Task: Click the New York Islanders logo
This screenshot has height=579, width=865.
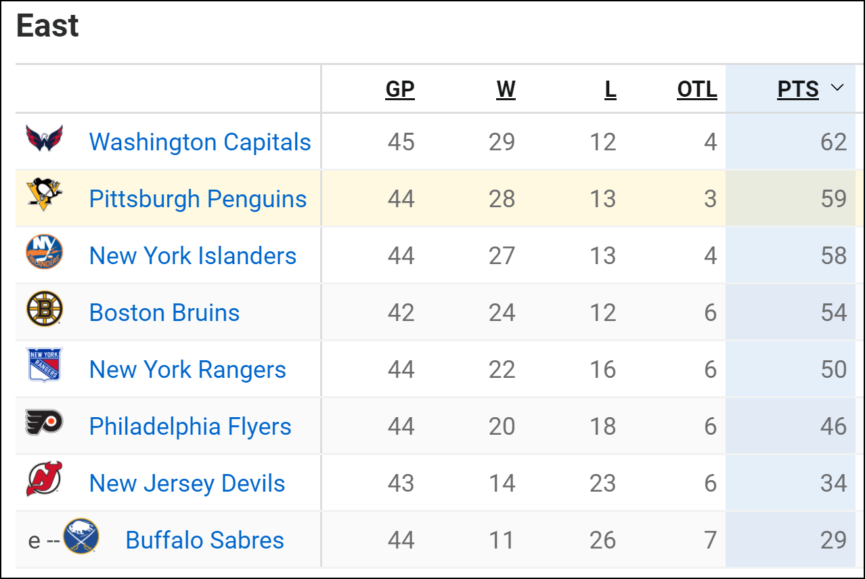Action: pos(45,253)
